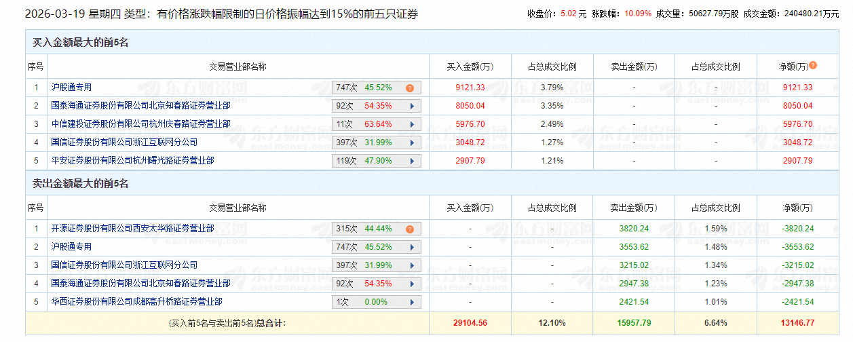Click the 沪股通专用 link in the buy table
The image size is (853, 342).
pyautogui.click(x=71, y=88)
